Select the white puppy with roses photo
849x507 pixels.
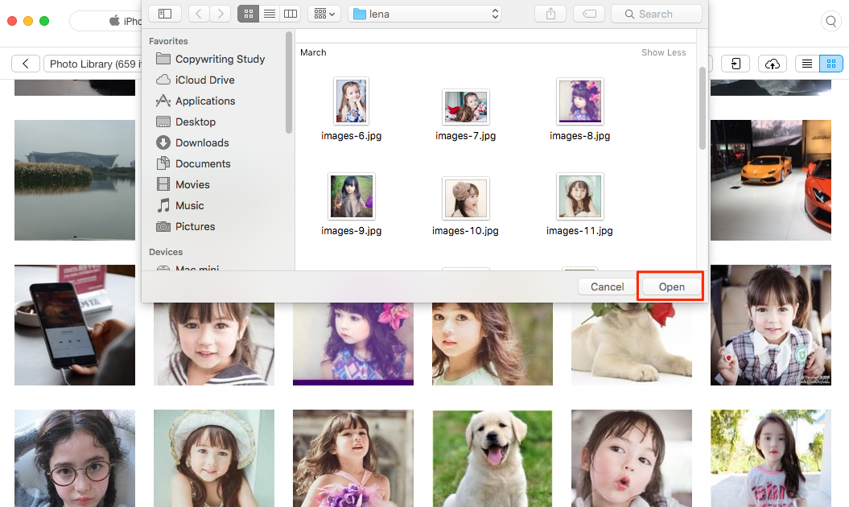632,344
